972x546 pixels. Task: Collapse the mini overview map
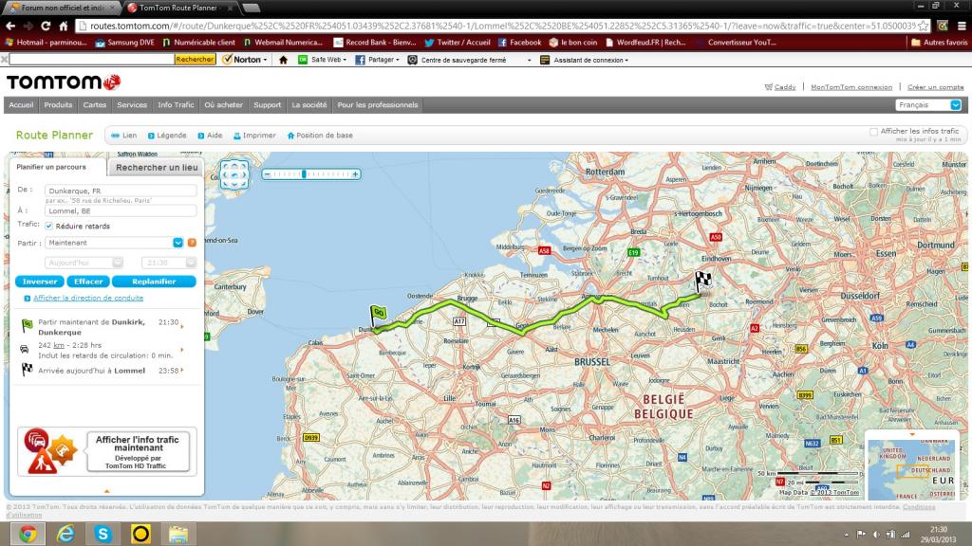click(912, 434)
